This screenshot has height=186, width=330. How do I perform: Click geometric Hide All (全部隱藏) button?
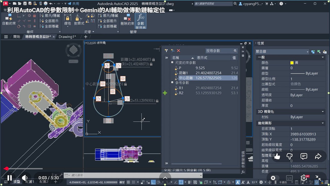pyautogui.click(x=50, y=26)
